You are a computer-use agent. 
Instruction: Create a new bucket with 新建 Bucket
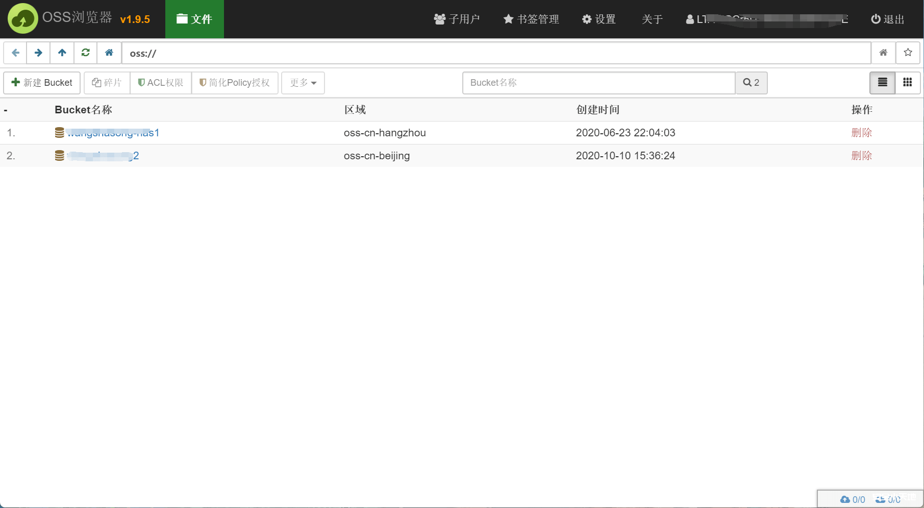pos(42,82)
